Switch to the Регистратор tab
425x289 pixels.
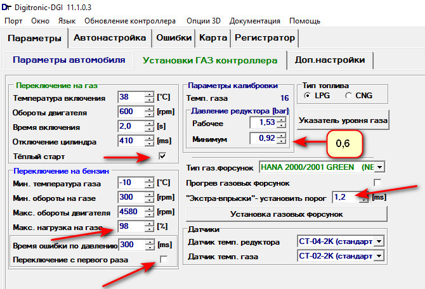click(x=265, y=37)
